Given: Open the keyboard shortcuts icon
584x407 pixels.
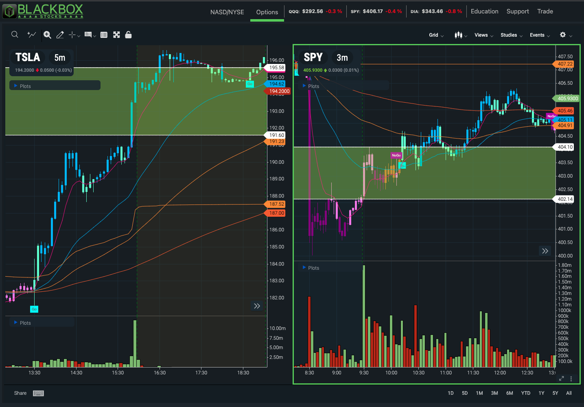Looking at the screenshot, I should [x=38, y=393].
